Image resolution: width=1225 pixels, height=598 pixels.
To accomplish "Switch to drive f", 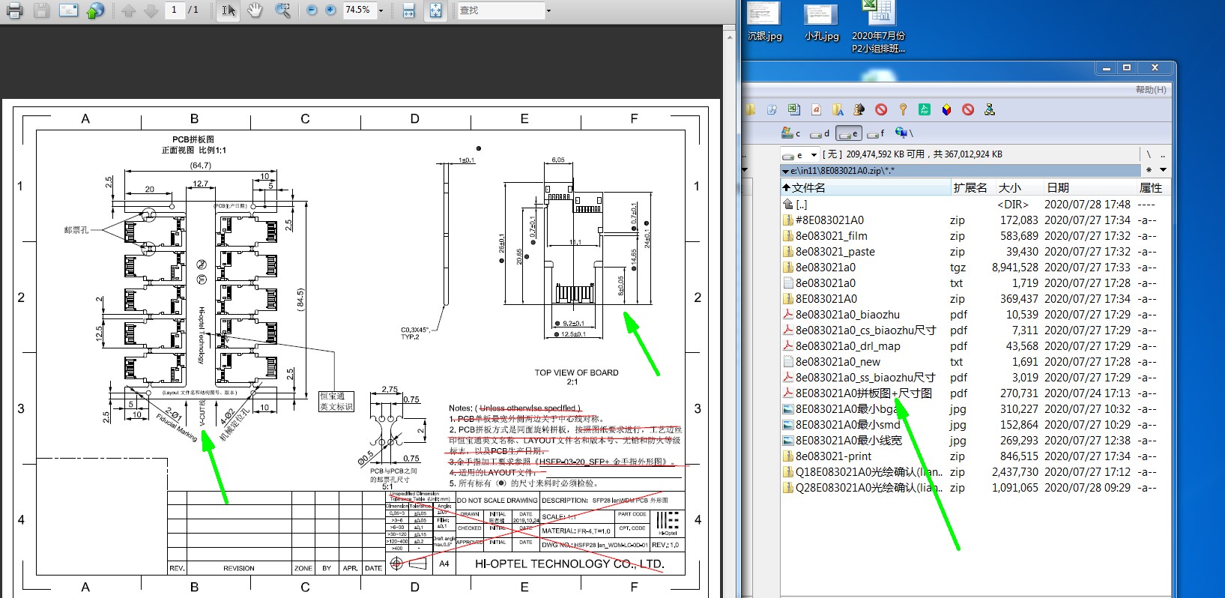I will (x=876, y=133).
